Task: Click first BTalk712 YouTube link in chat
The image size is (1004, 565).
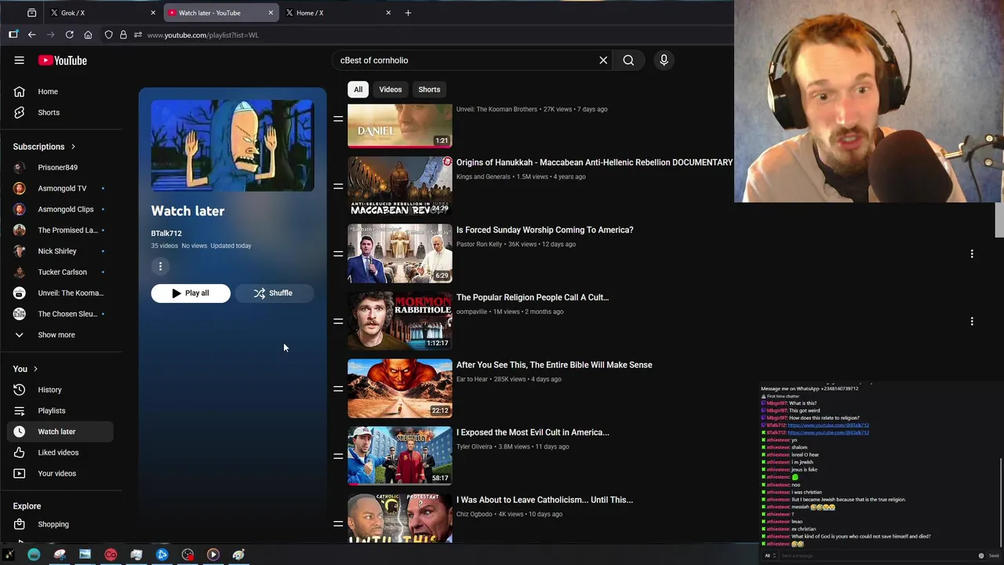Action: click(x=828, y=425)
